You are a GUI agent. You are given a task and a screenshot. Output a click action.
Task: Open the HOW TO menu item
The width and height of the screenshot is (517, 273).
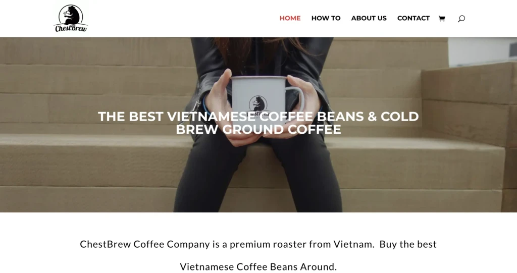pos(326,18)
